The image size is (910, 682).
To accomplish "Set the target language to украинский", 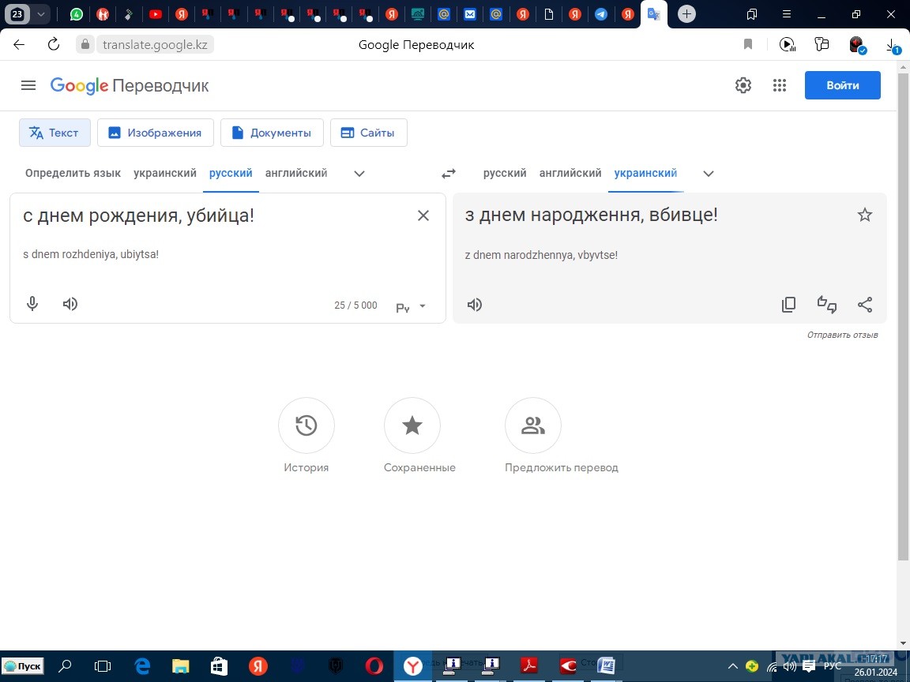I will pyautogui.click(x=645, y=173).
